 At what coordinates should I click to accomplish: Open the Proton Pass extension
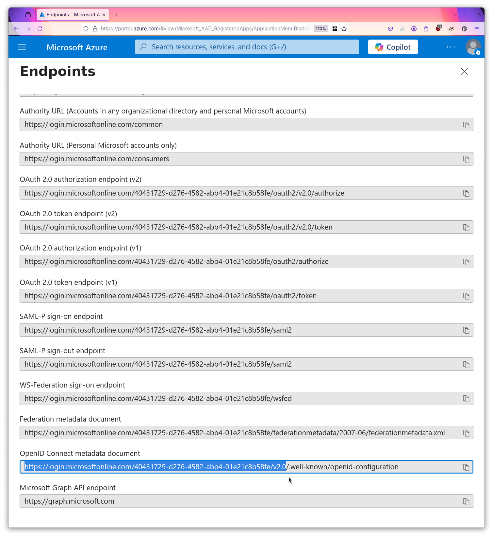coord(464,29)
